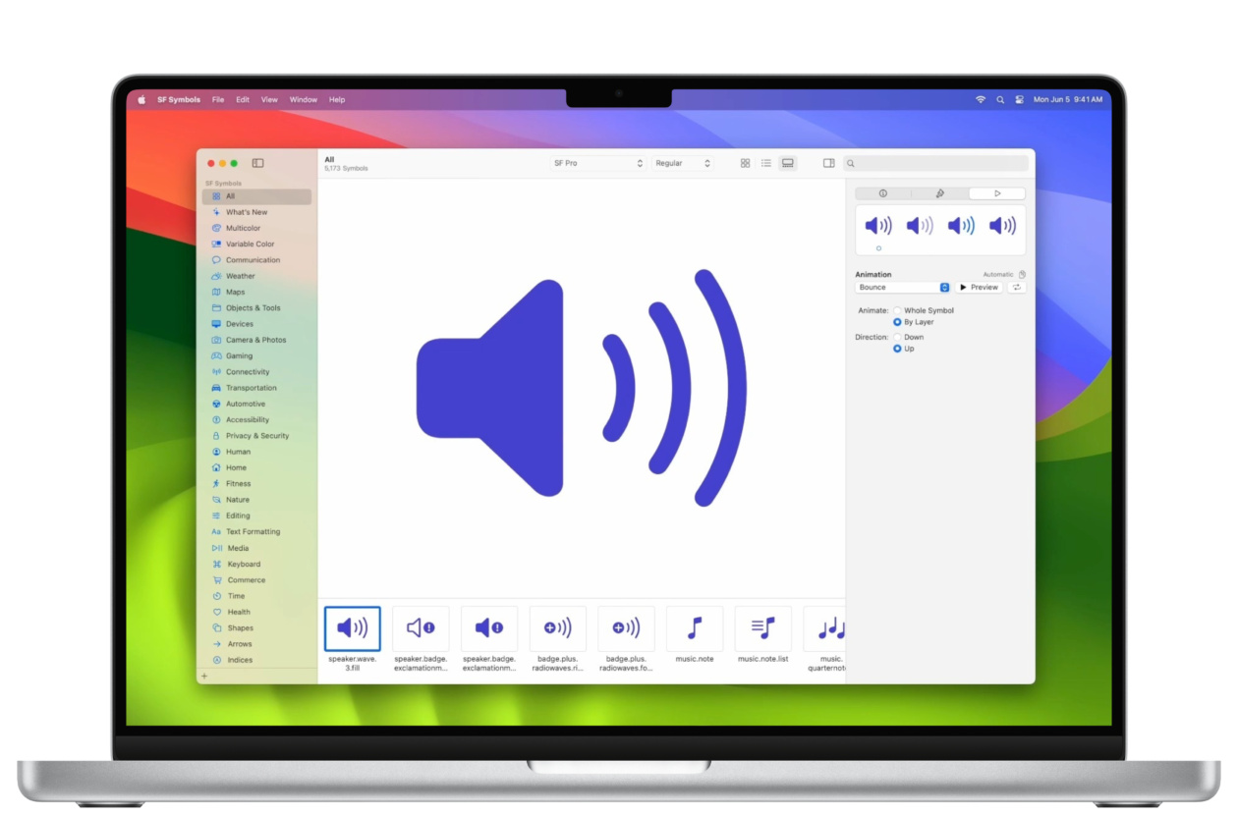
Task: Open the rendering inspector tab
Action: coord(940,193)
